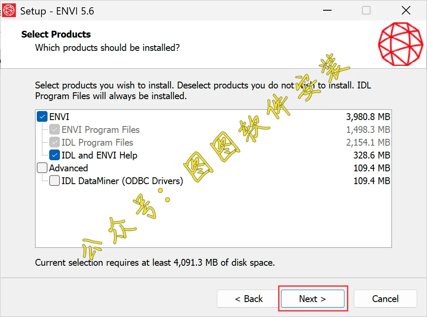Select the IDL Program Files label
Screen dimensions: 427x317
coord(97,142)
